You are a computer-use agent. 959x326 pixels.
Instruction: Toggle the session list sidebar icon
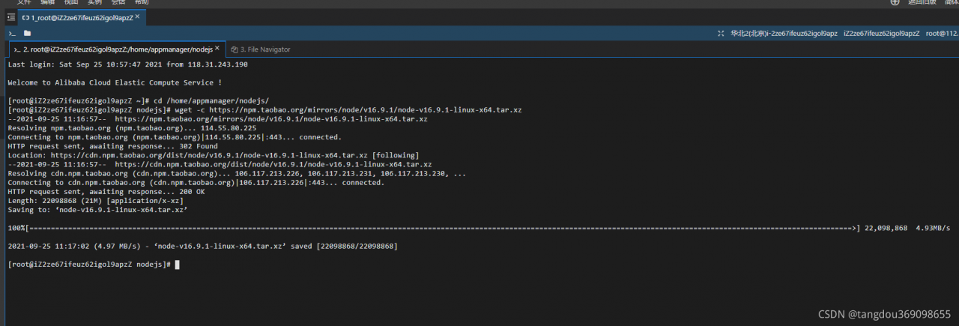coord(10,16)
